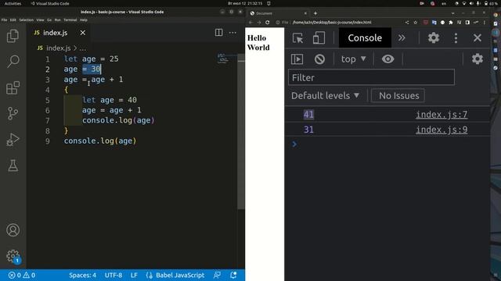
Task: Open the Chrome extensions puzzle icon
Action: point(451,23)
